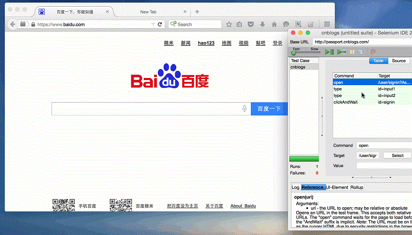Click the Base URL input field
The image size is (412, 235).
point(363,42)
